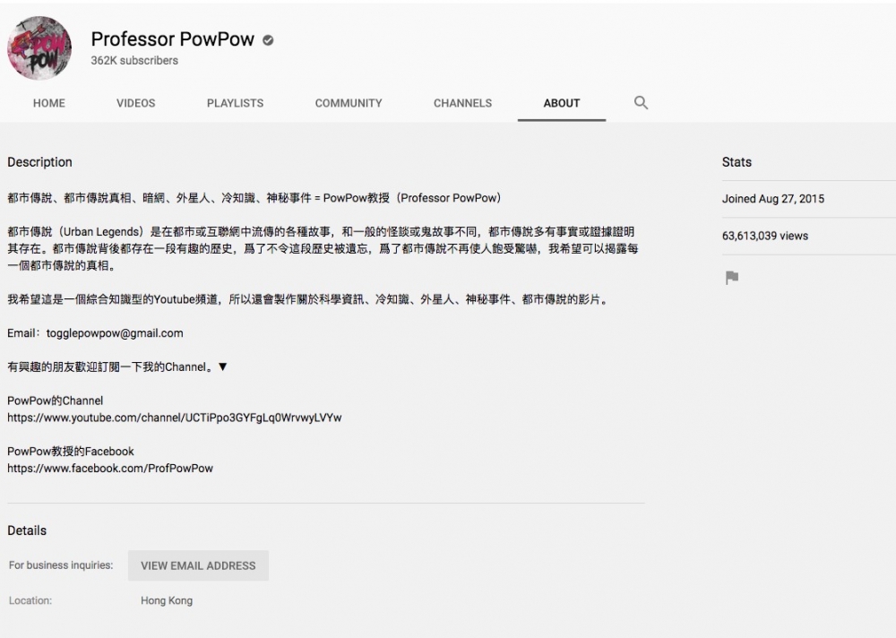
Task: Click the Hong Kong location value
Action: coord(167,600)
